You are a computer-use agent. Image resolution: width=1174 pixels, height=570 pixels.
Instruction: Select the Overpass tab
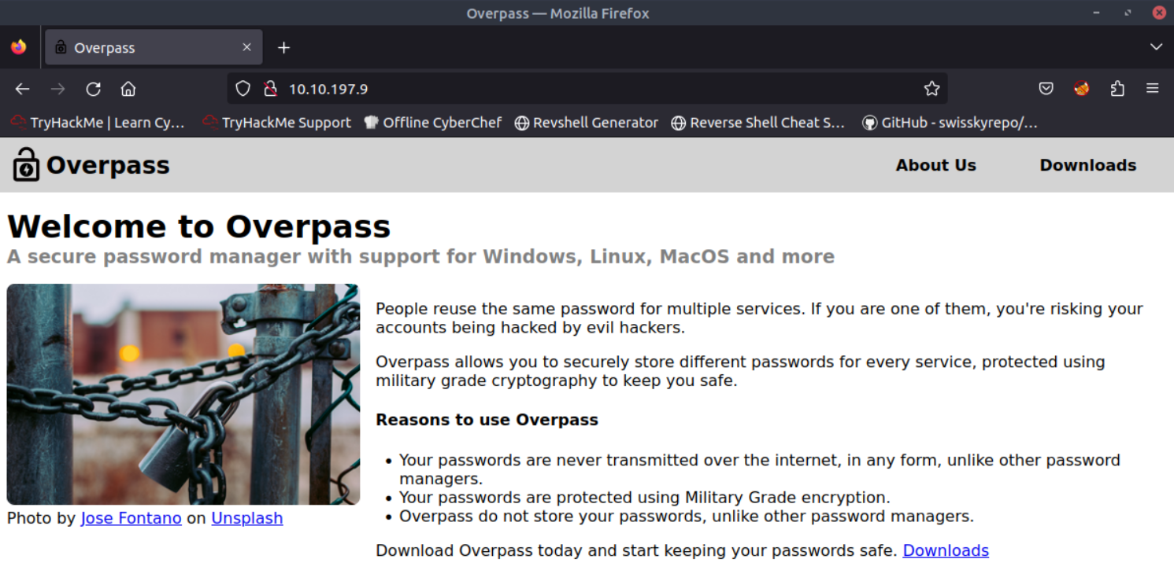(x=142, y=48)
